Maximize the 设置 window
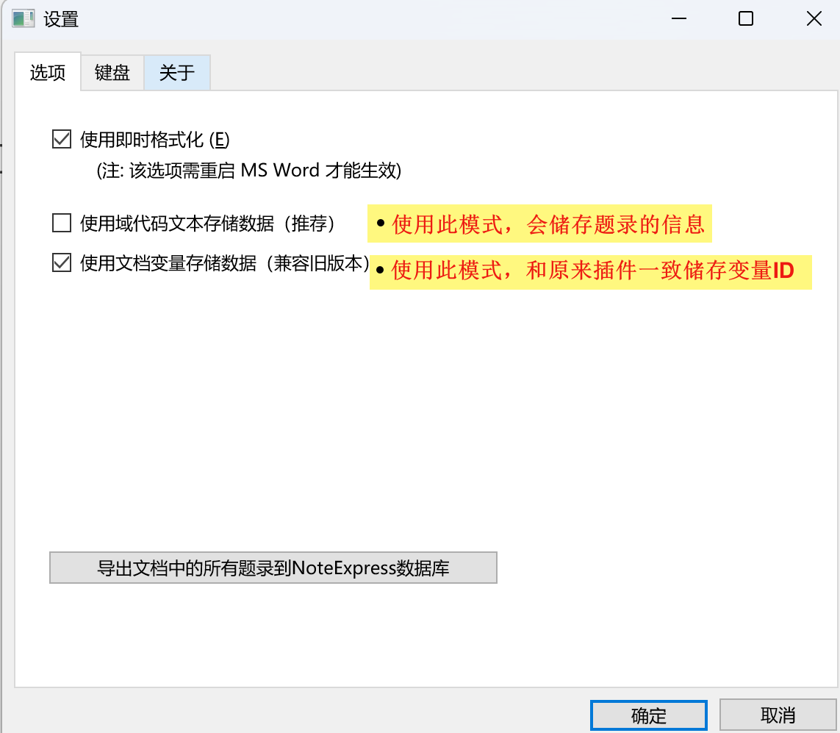Image resolution: width=840 pixels, height=733 pixels. 746,19
